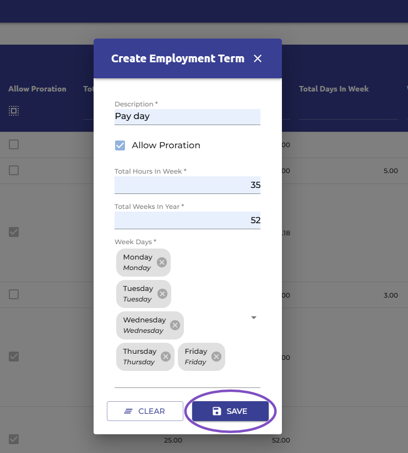This screenshot has height=453, width=408.
Task: Click the Total Weeks In Year field
Action: pos(187,220)
